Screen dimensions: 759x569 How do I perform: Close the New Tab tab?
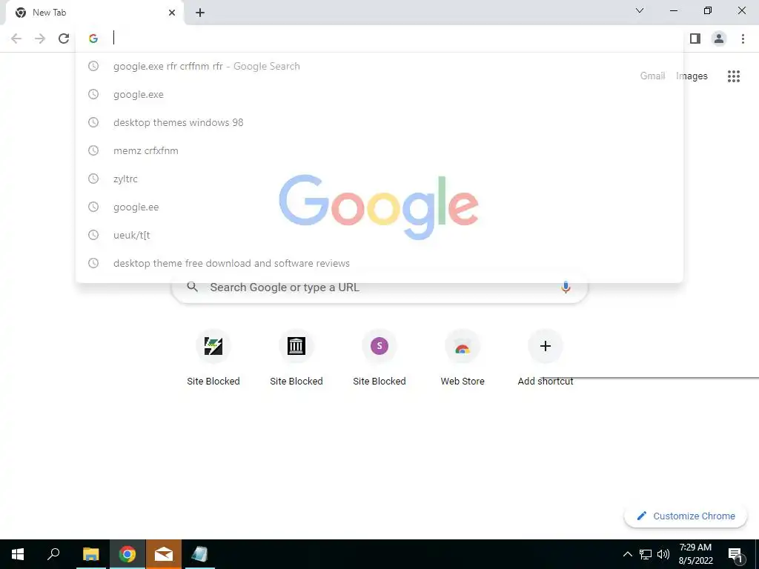pos(172,13)
